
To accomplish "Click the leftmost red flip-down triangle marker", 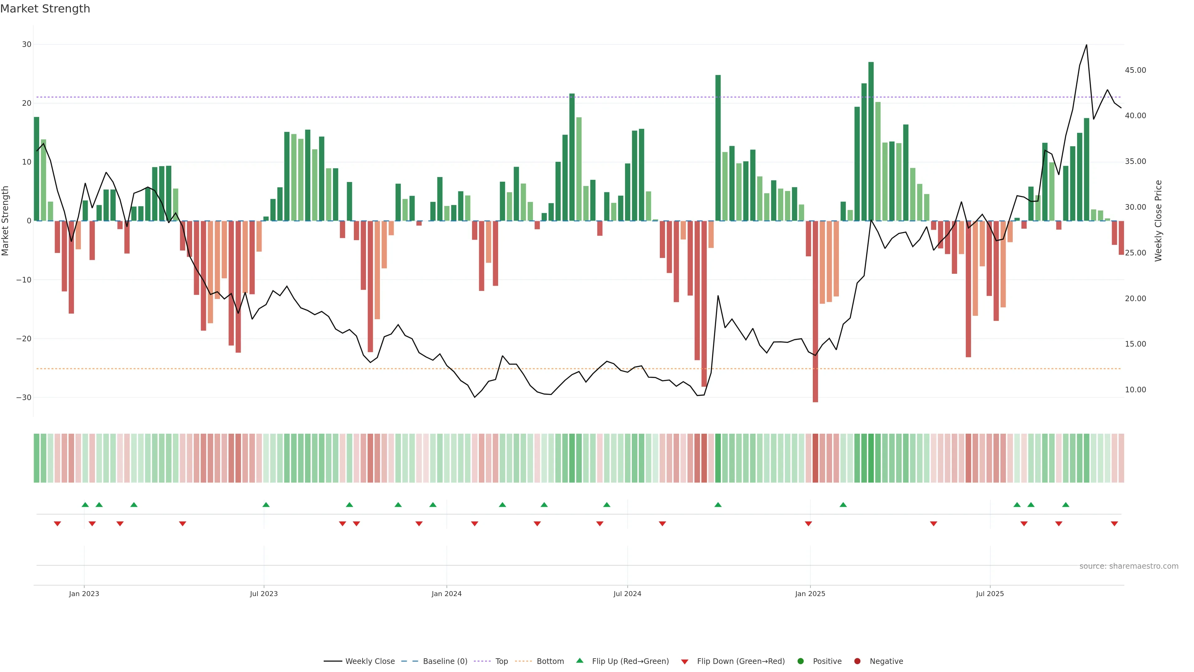I will pos(58,524).
